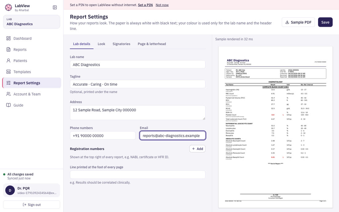Image resolution: width=339 pixels, height=212 pixels.
Task: Click the sample report preview page
Action: click(x=276, y=127)
